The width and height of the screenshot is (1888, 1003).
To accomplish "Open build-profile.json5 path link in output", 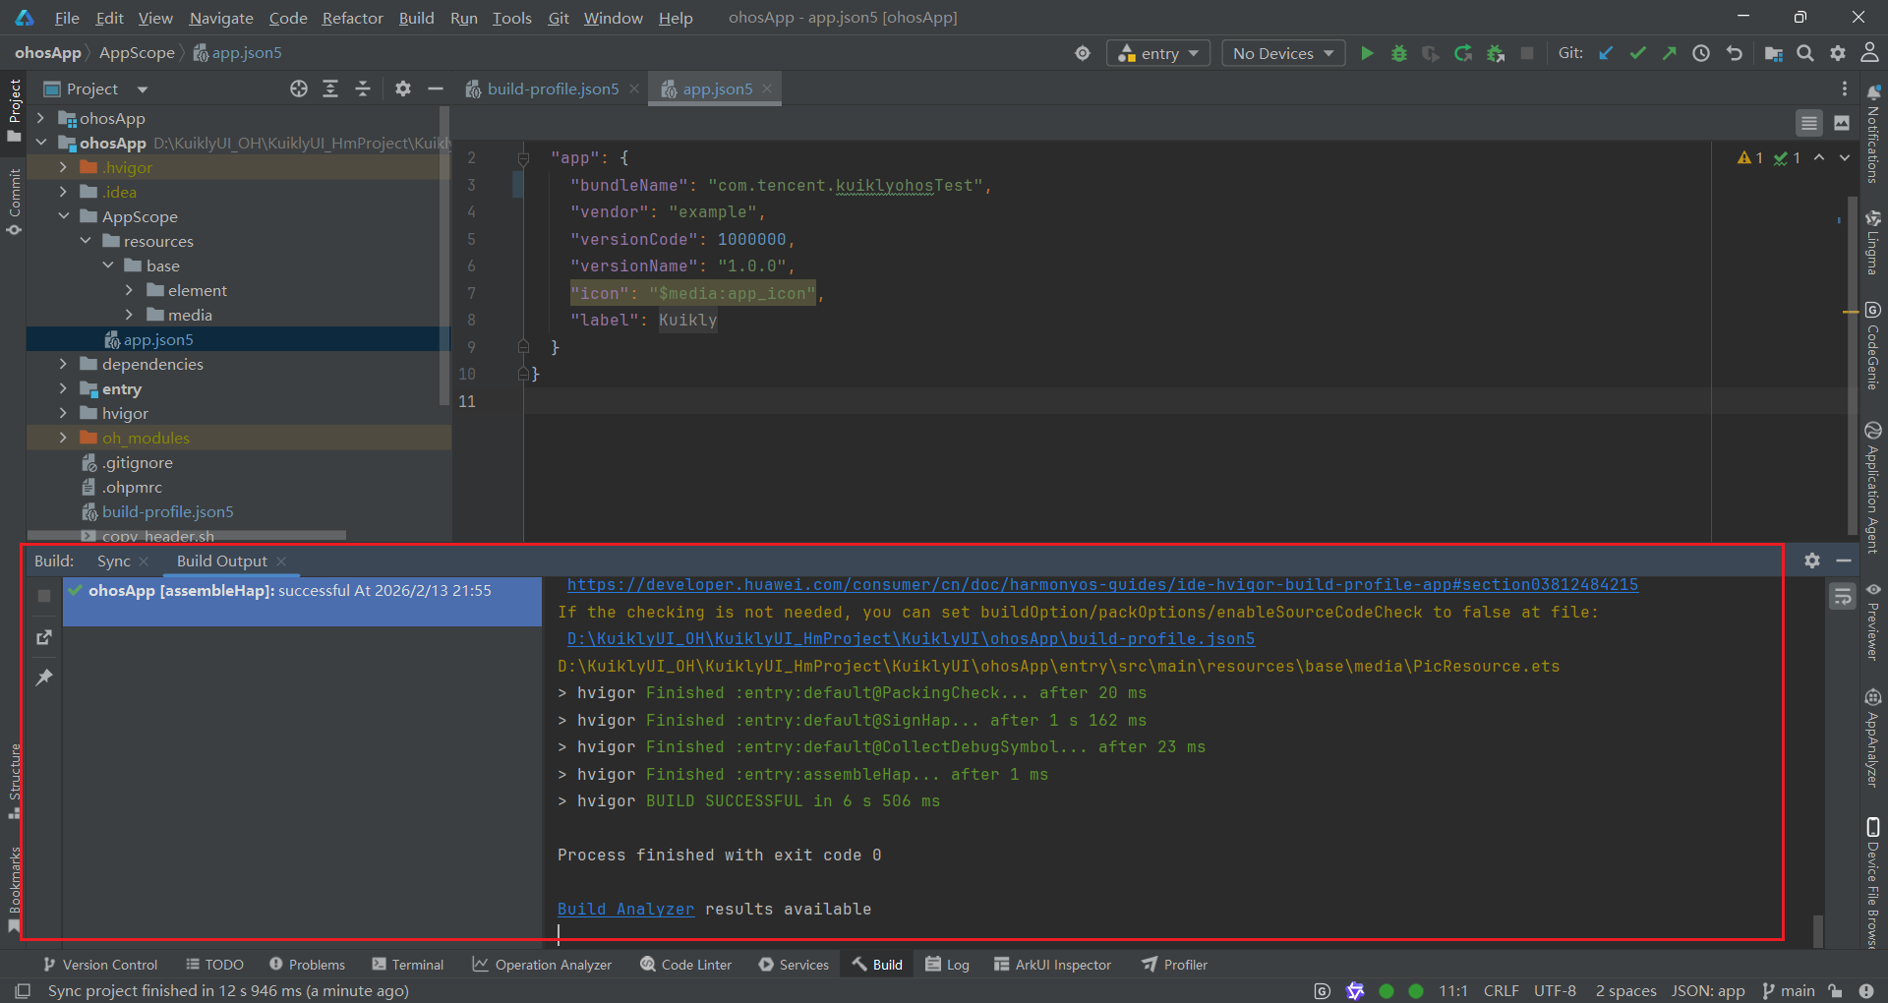I will [x=911, y=638].
